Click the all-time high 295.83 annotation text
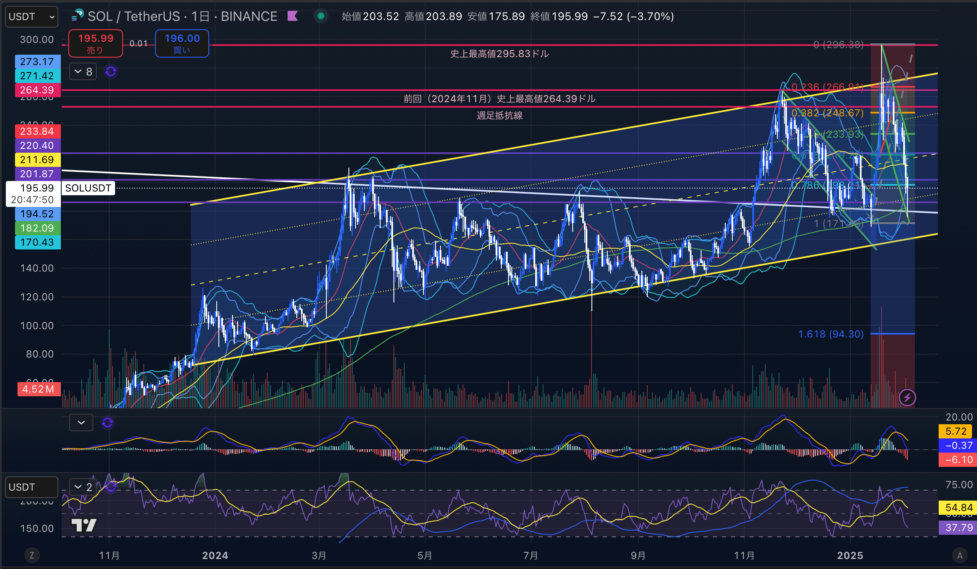 pos(500,54)
